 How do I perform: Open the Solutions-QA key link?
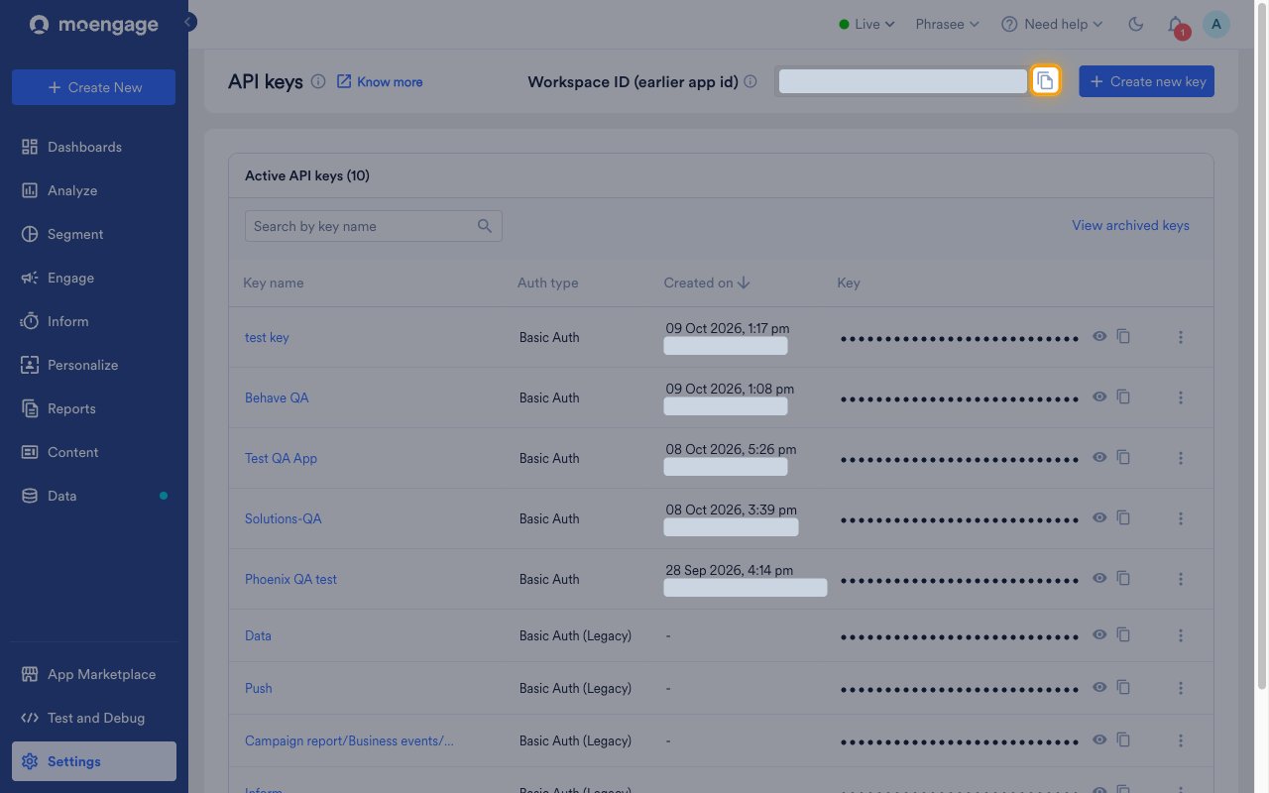point(284,518)
